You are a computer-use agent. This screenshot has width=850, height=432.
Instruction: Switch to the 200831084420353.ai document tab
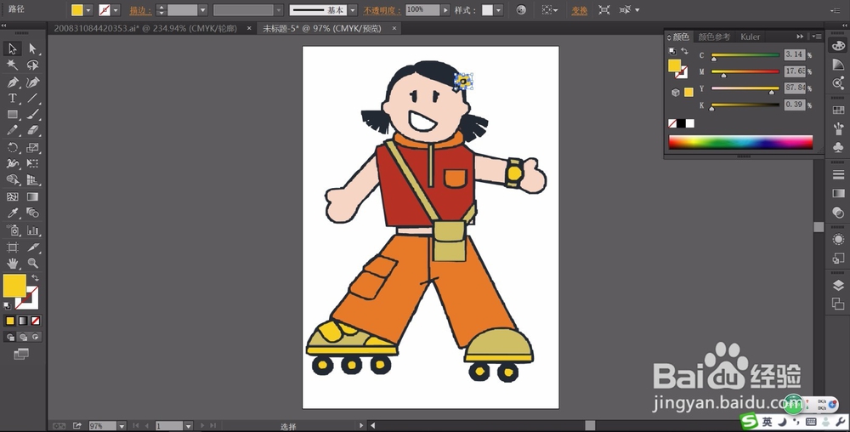(145, 28)
